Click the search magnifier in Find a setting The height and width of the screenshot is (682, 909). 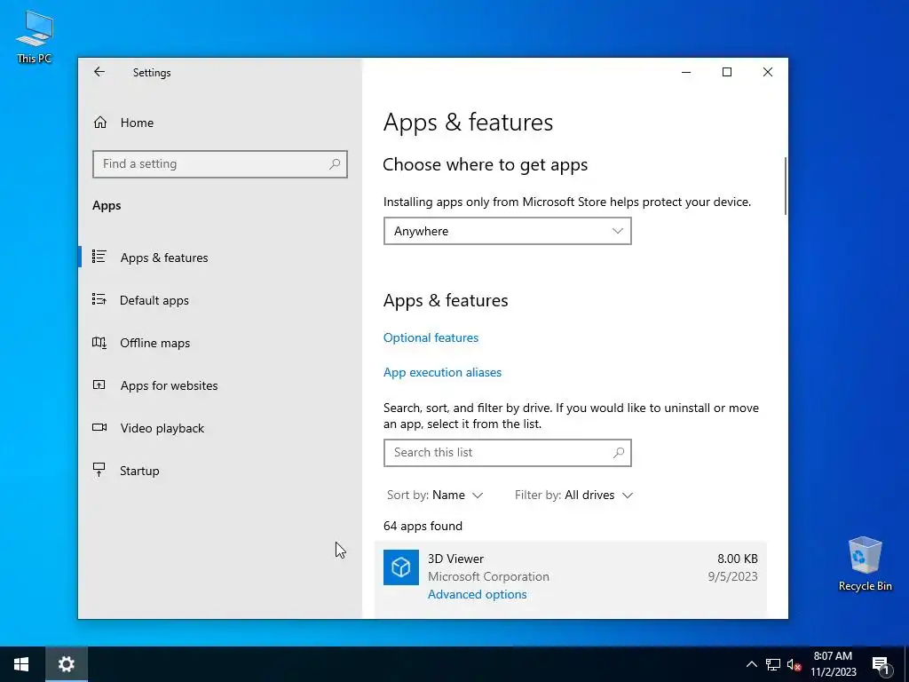[x=335, y=164]
